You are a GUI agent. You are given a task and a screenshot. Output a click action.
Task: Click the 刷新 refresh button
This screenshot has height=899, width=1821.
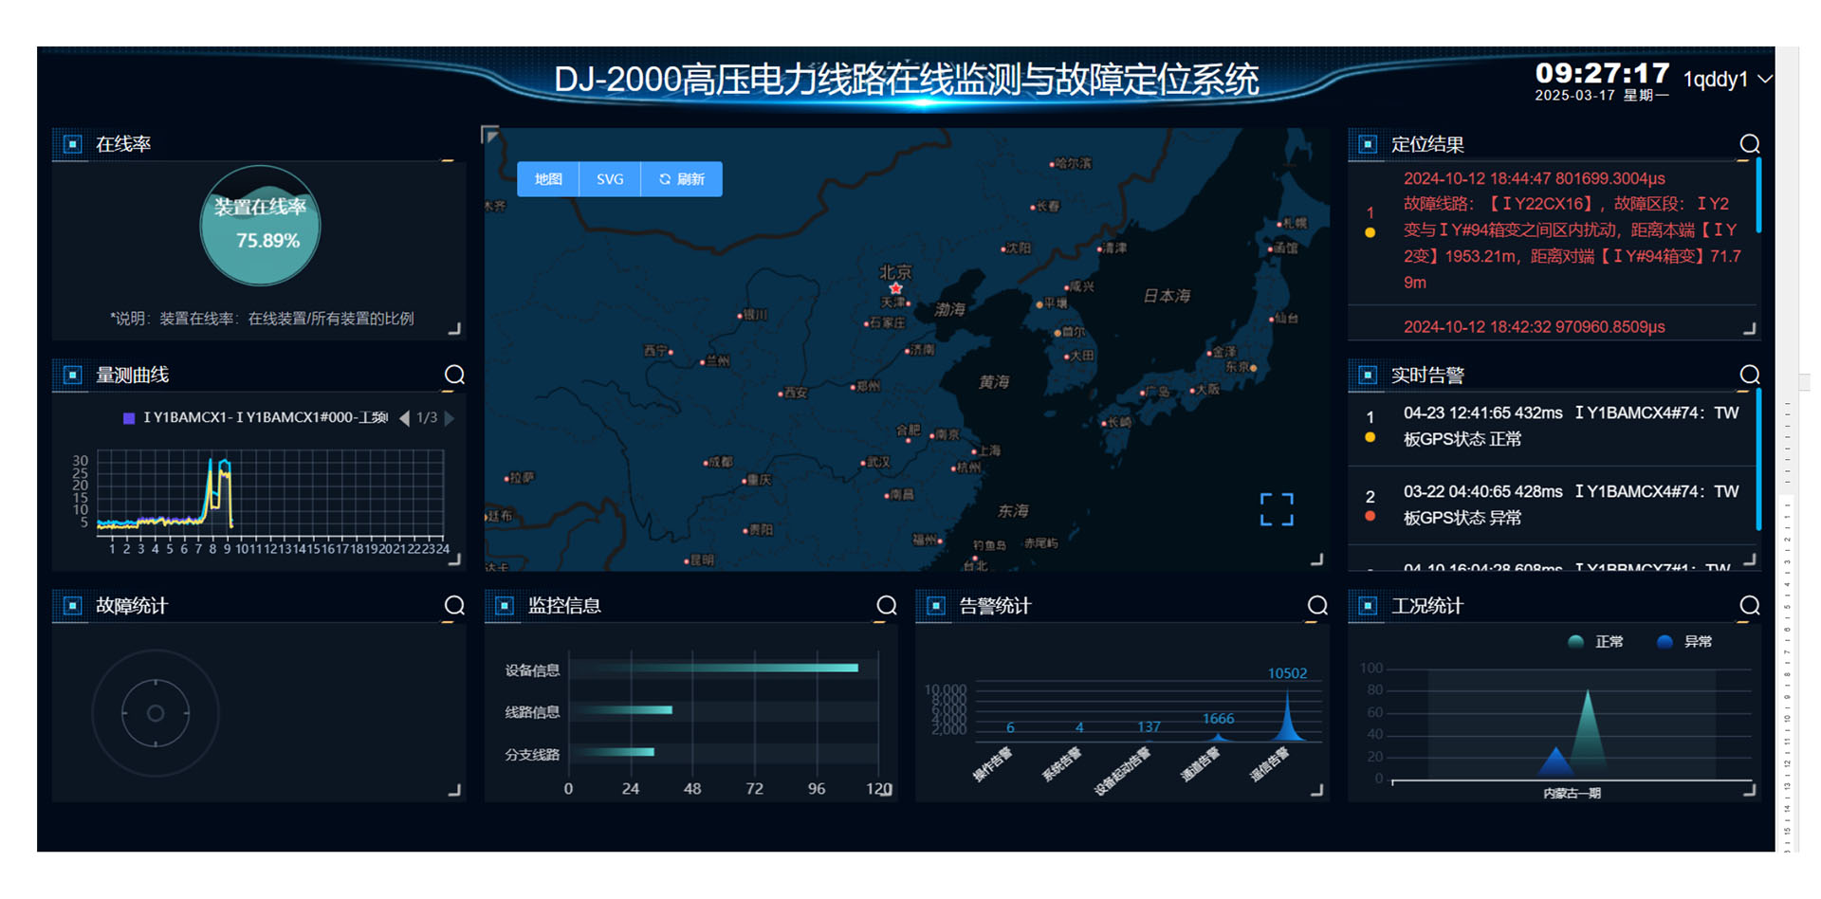(681, 178)
